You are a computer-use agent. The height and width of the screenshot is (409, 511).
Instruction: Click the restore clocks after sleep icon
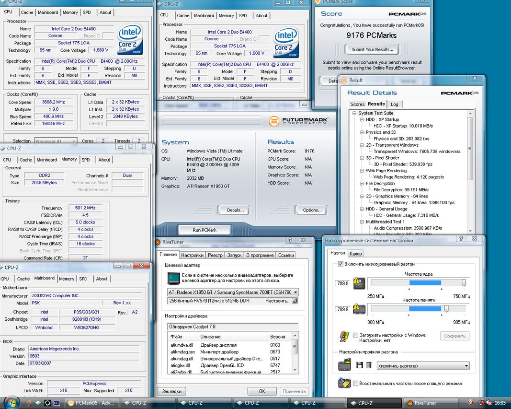pos(344,383)
